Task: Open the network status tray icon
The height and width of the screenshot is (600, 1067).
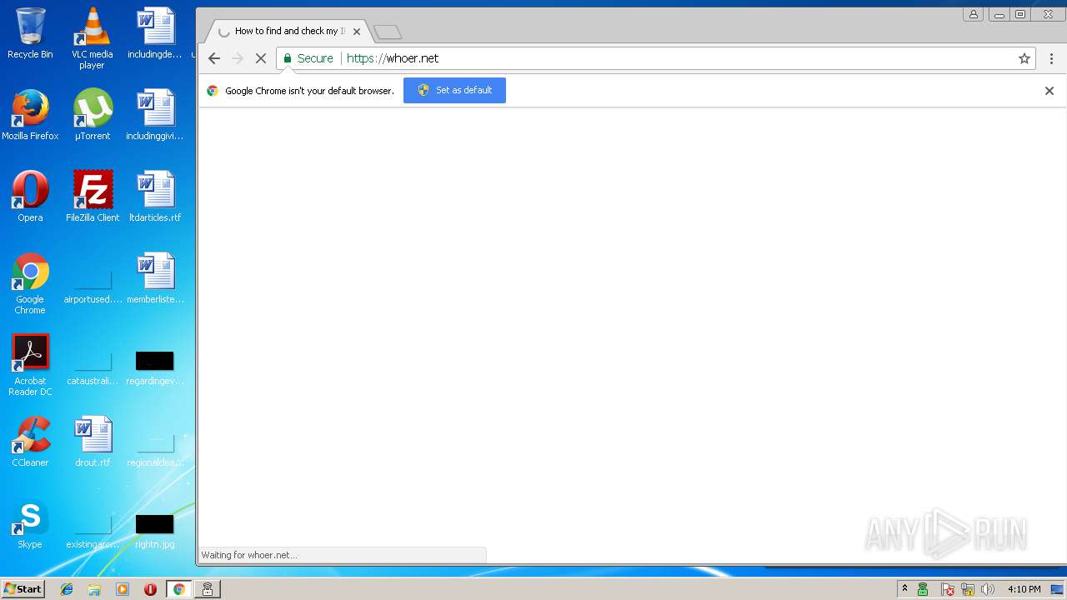Action: coord(968,589)
